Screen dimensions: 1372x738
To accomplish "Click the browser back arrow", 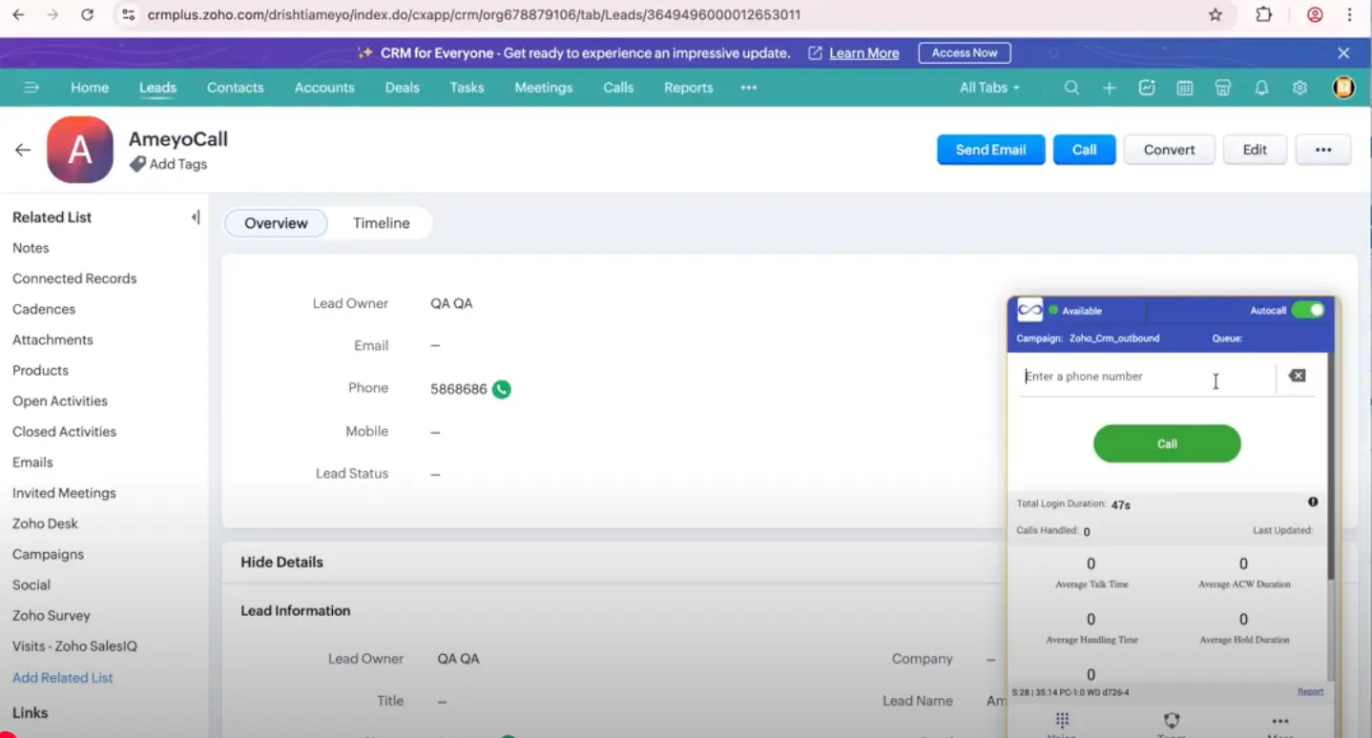I will (18, 14).
